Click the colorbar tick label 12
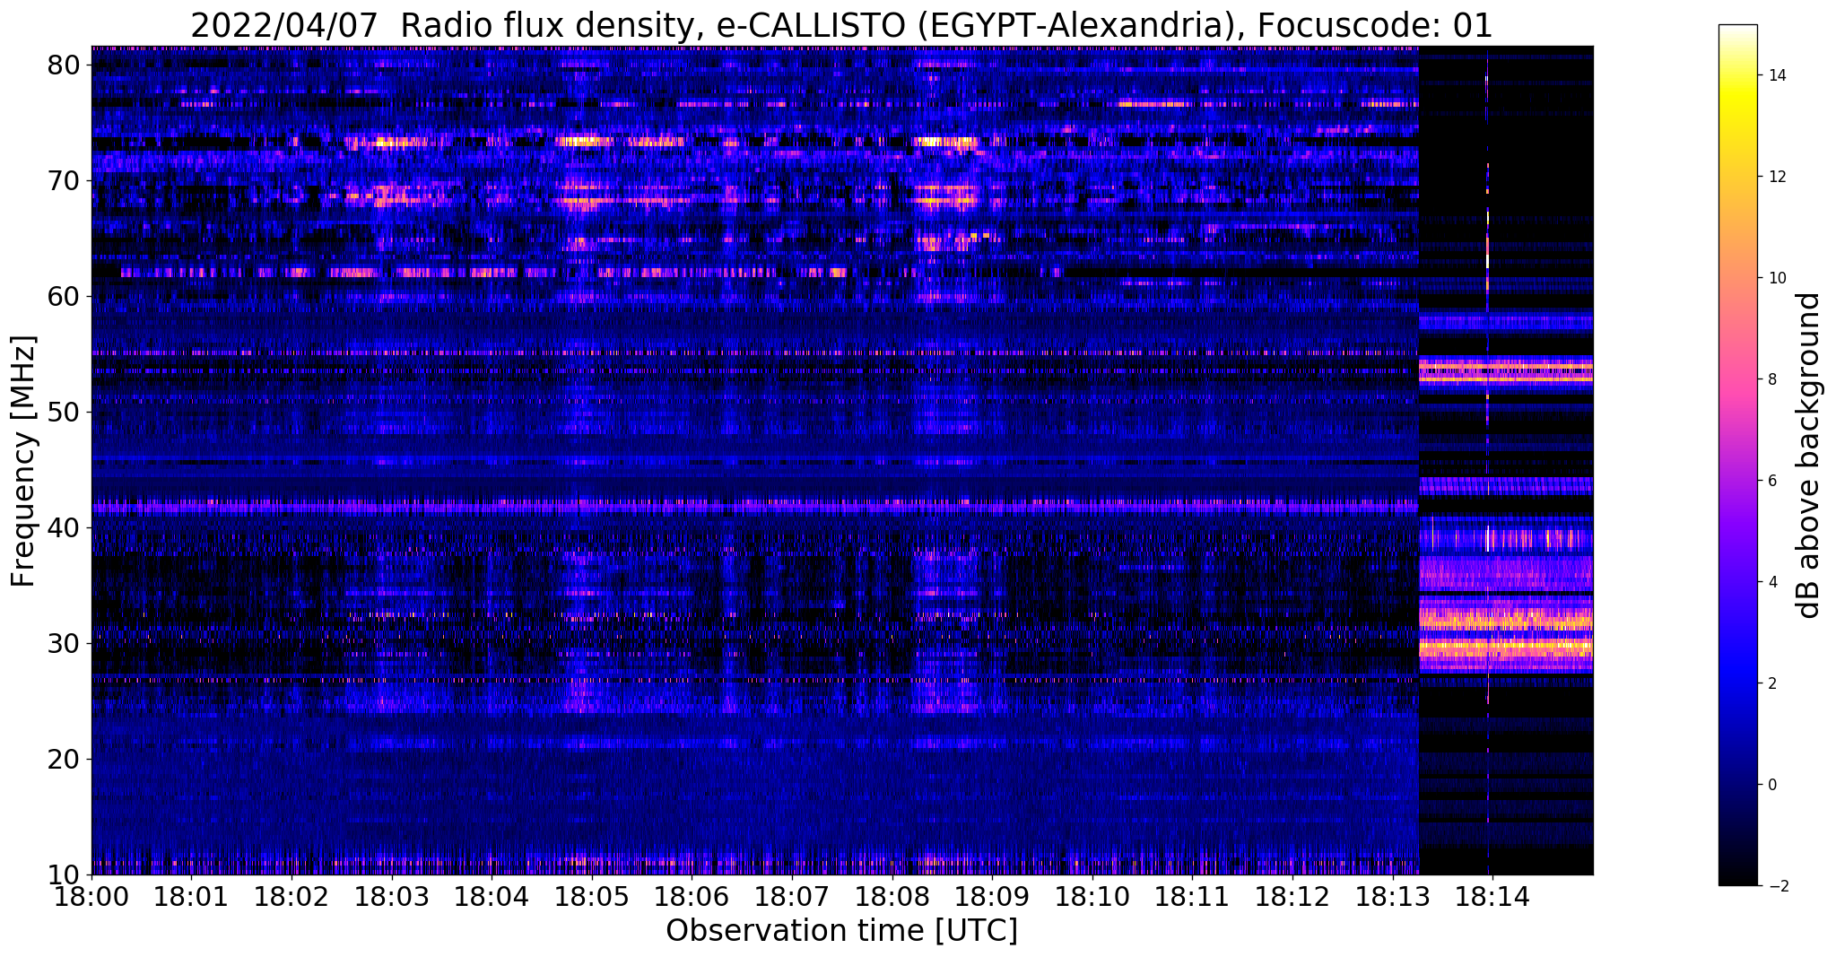This screenshot has height=957, width=1836. pyautogui.click(x=1774, y=177)
